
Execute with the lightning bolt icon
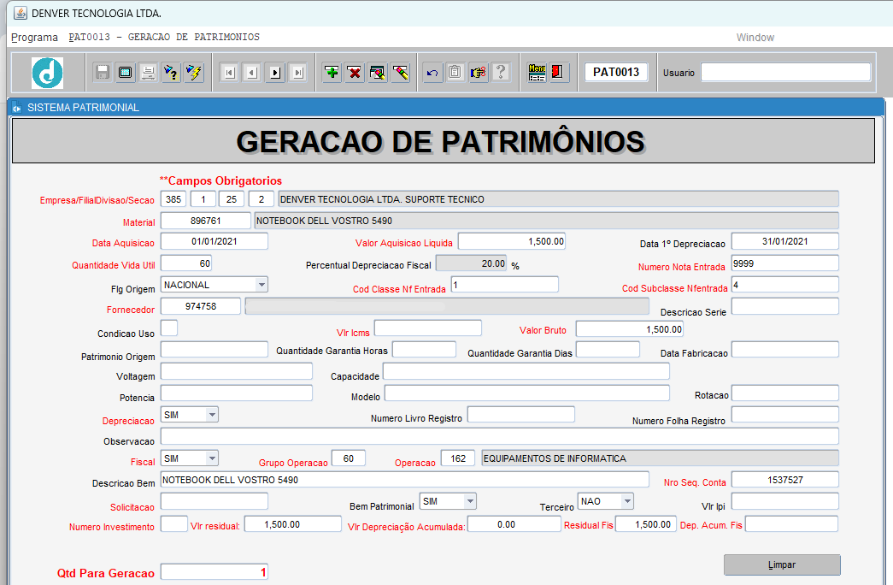[x=193, y=72]
